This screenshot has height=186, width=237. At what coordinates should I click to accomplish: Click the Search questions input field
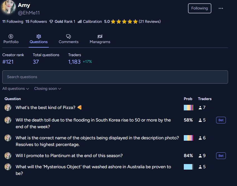115,77
